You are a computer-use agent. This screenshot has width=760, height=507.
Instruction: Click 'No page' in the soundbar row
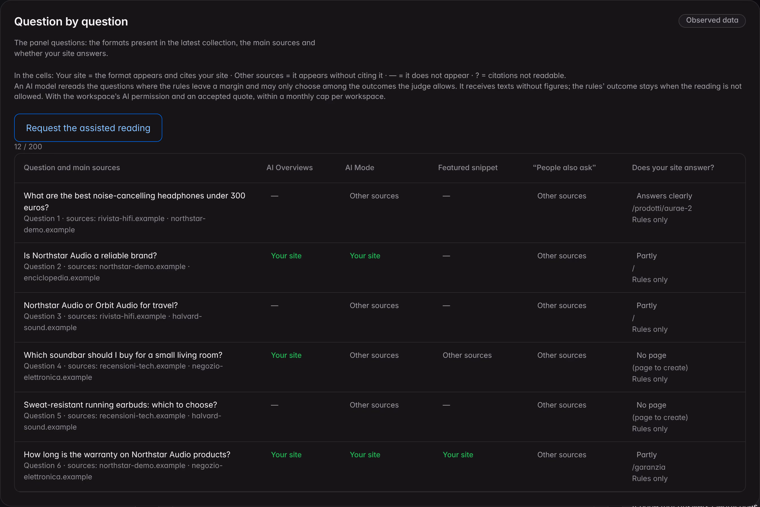[651, 355]
